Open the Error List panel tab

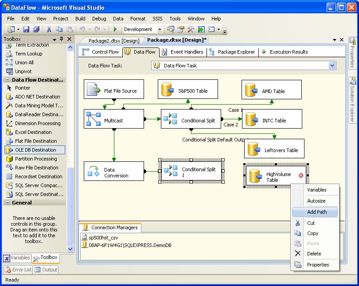tap(18, 270)
